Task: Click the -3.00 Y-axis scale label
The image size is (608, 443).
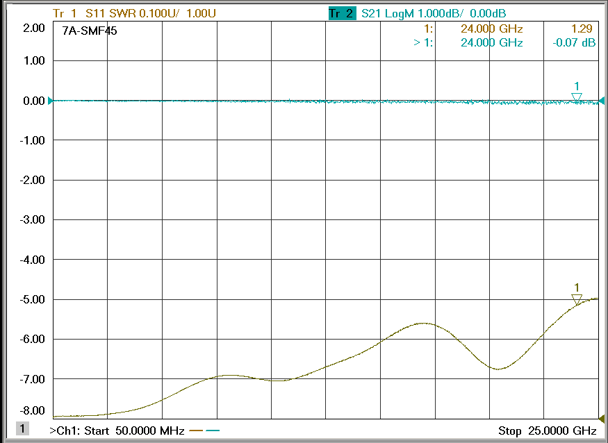Action: click(32, 219)
